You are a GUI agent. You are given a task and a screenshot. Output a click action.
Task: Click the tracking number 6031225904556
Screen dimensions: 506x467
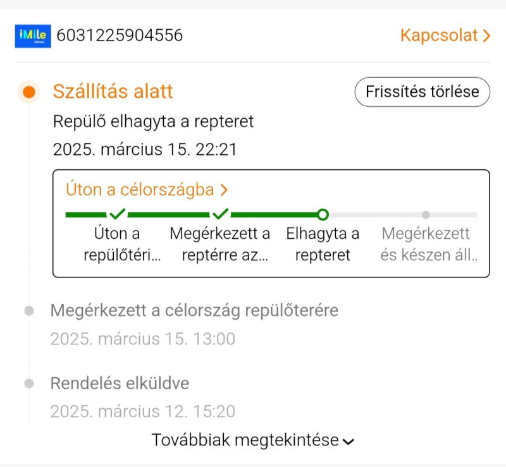click(x=120, y=35)
